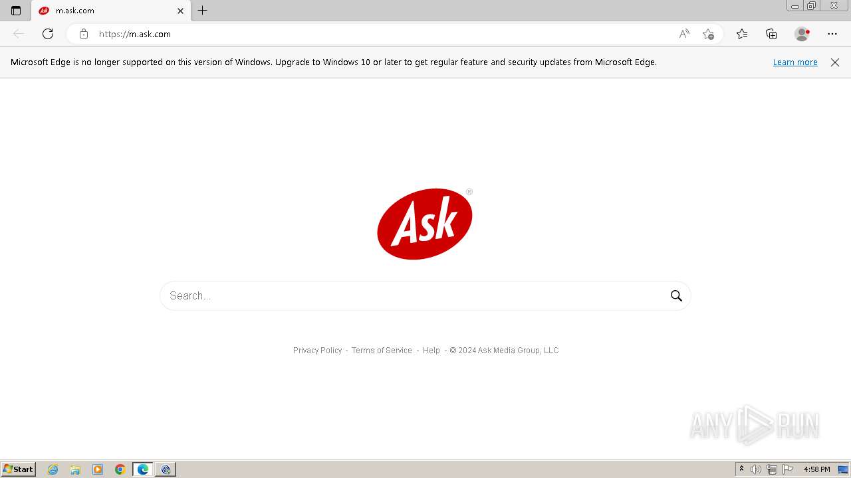Image resolution: width=851 pixels, height=478 pixels.
Task: Click the 4:58 PM clock
Action: 817,469
